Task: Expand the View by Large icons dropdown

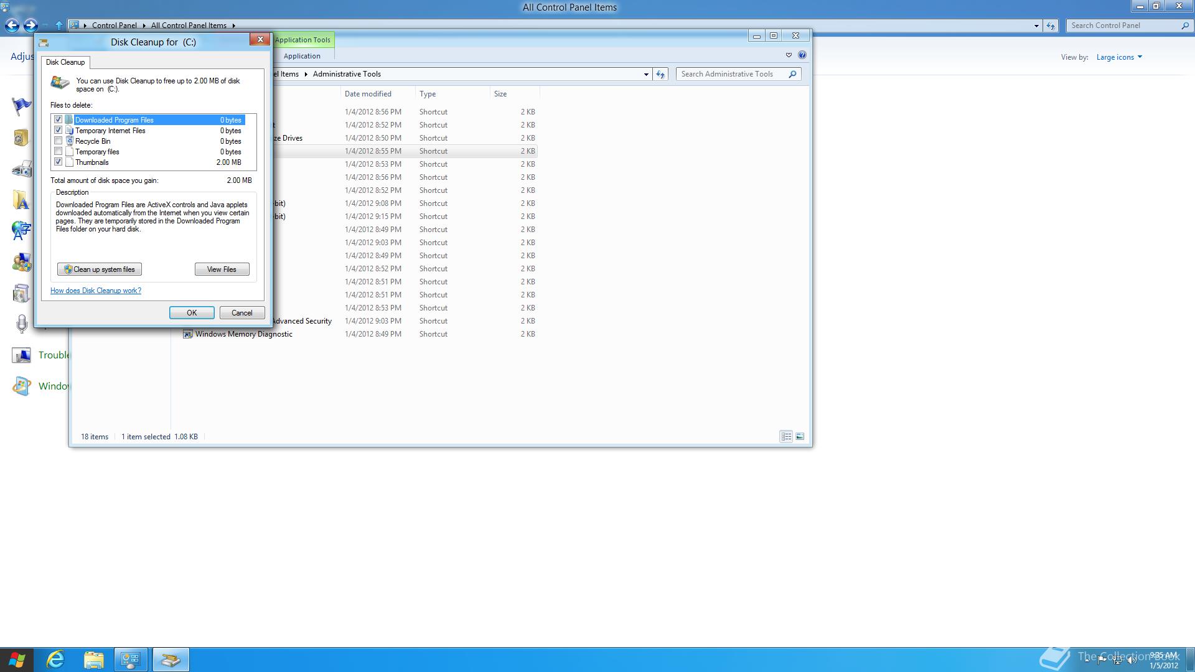Action: pos(1119,57)
